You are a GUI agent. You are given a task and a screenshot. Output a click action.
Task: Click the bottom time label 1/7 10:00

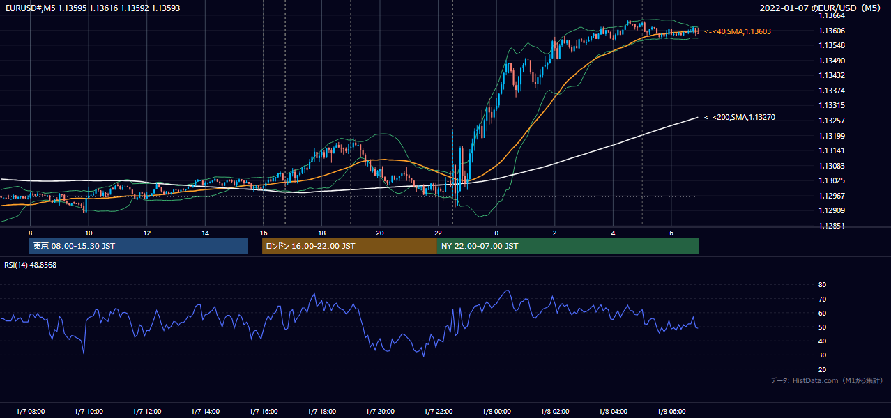click(89, 412)
